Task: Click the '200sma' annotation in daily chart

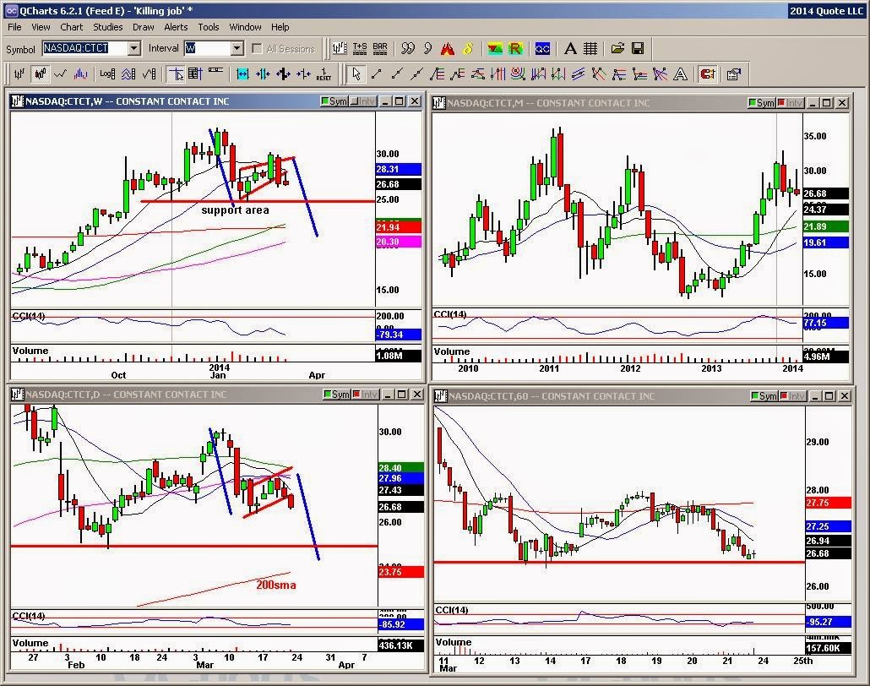Action: pyautogui.click(x=275, y=585)
